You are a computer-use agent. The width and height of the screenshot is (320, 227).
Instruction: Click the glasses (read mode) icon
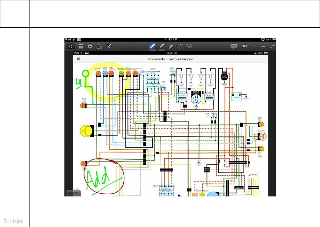point(189,47)
